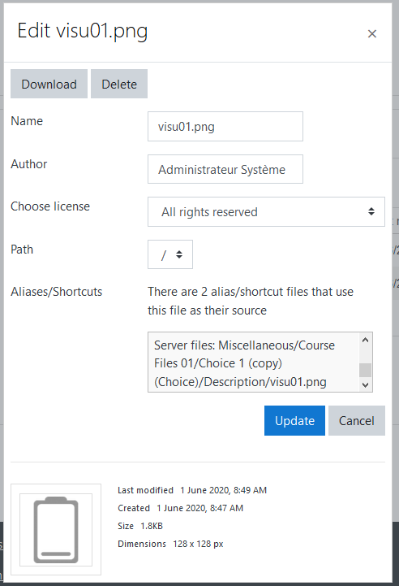Open the All rights reserved license dropdown
The image size is (399, 586).
tap(266, 211)
